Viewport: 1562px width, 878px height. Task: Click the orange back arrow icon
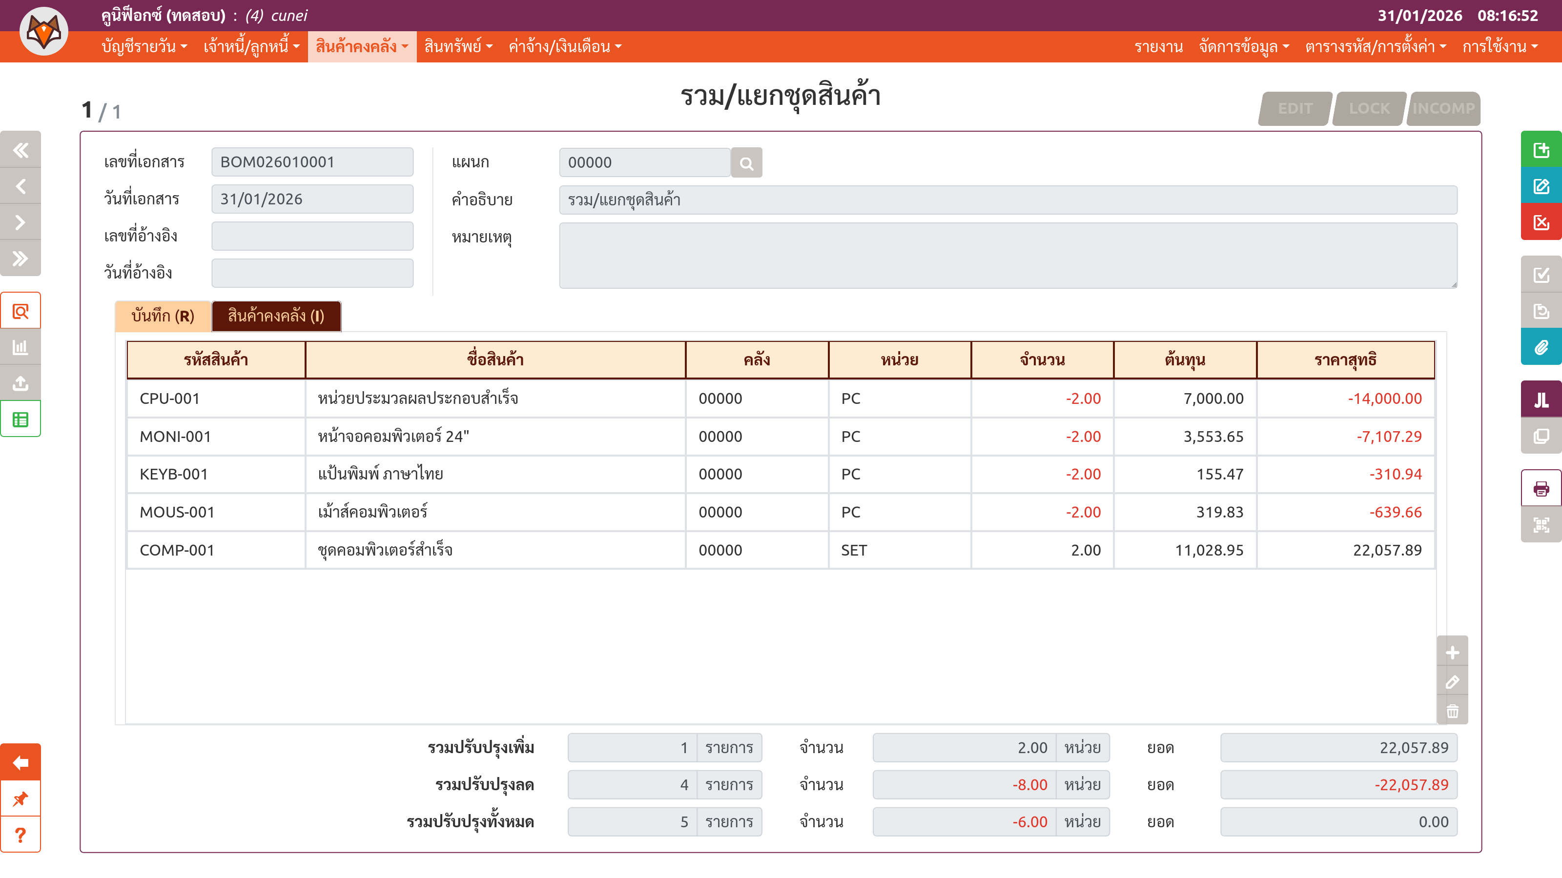coord(21,762)
